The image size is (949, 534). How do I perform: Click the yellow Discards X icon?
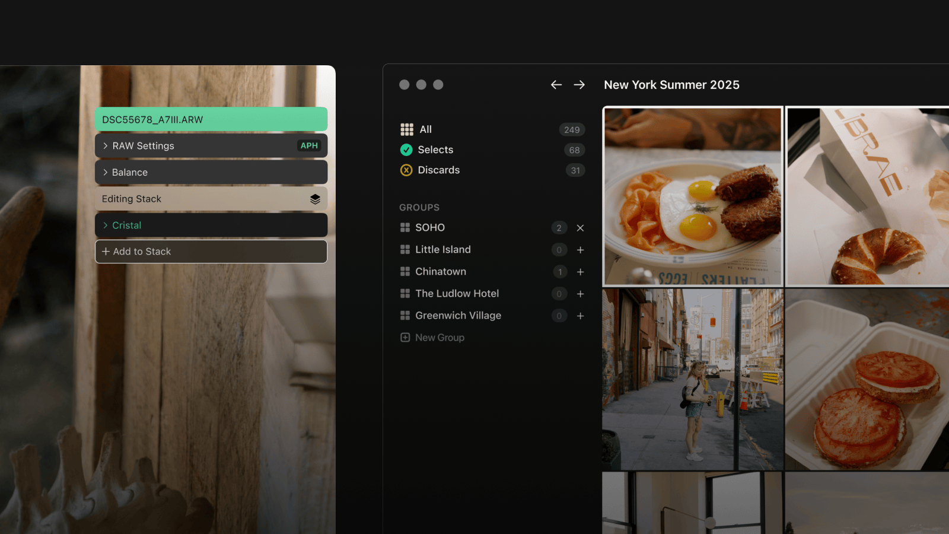[406, 170]
